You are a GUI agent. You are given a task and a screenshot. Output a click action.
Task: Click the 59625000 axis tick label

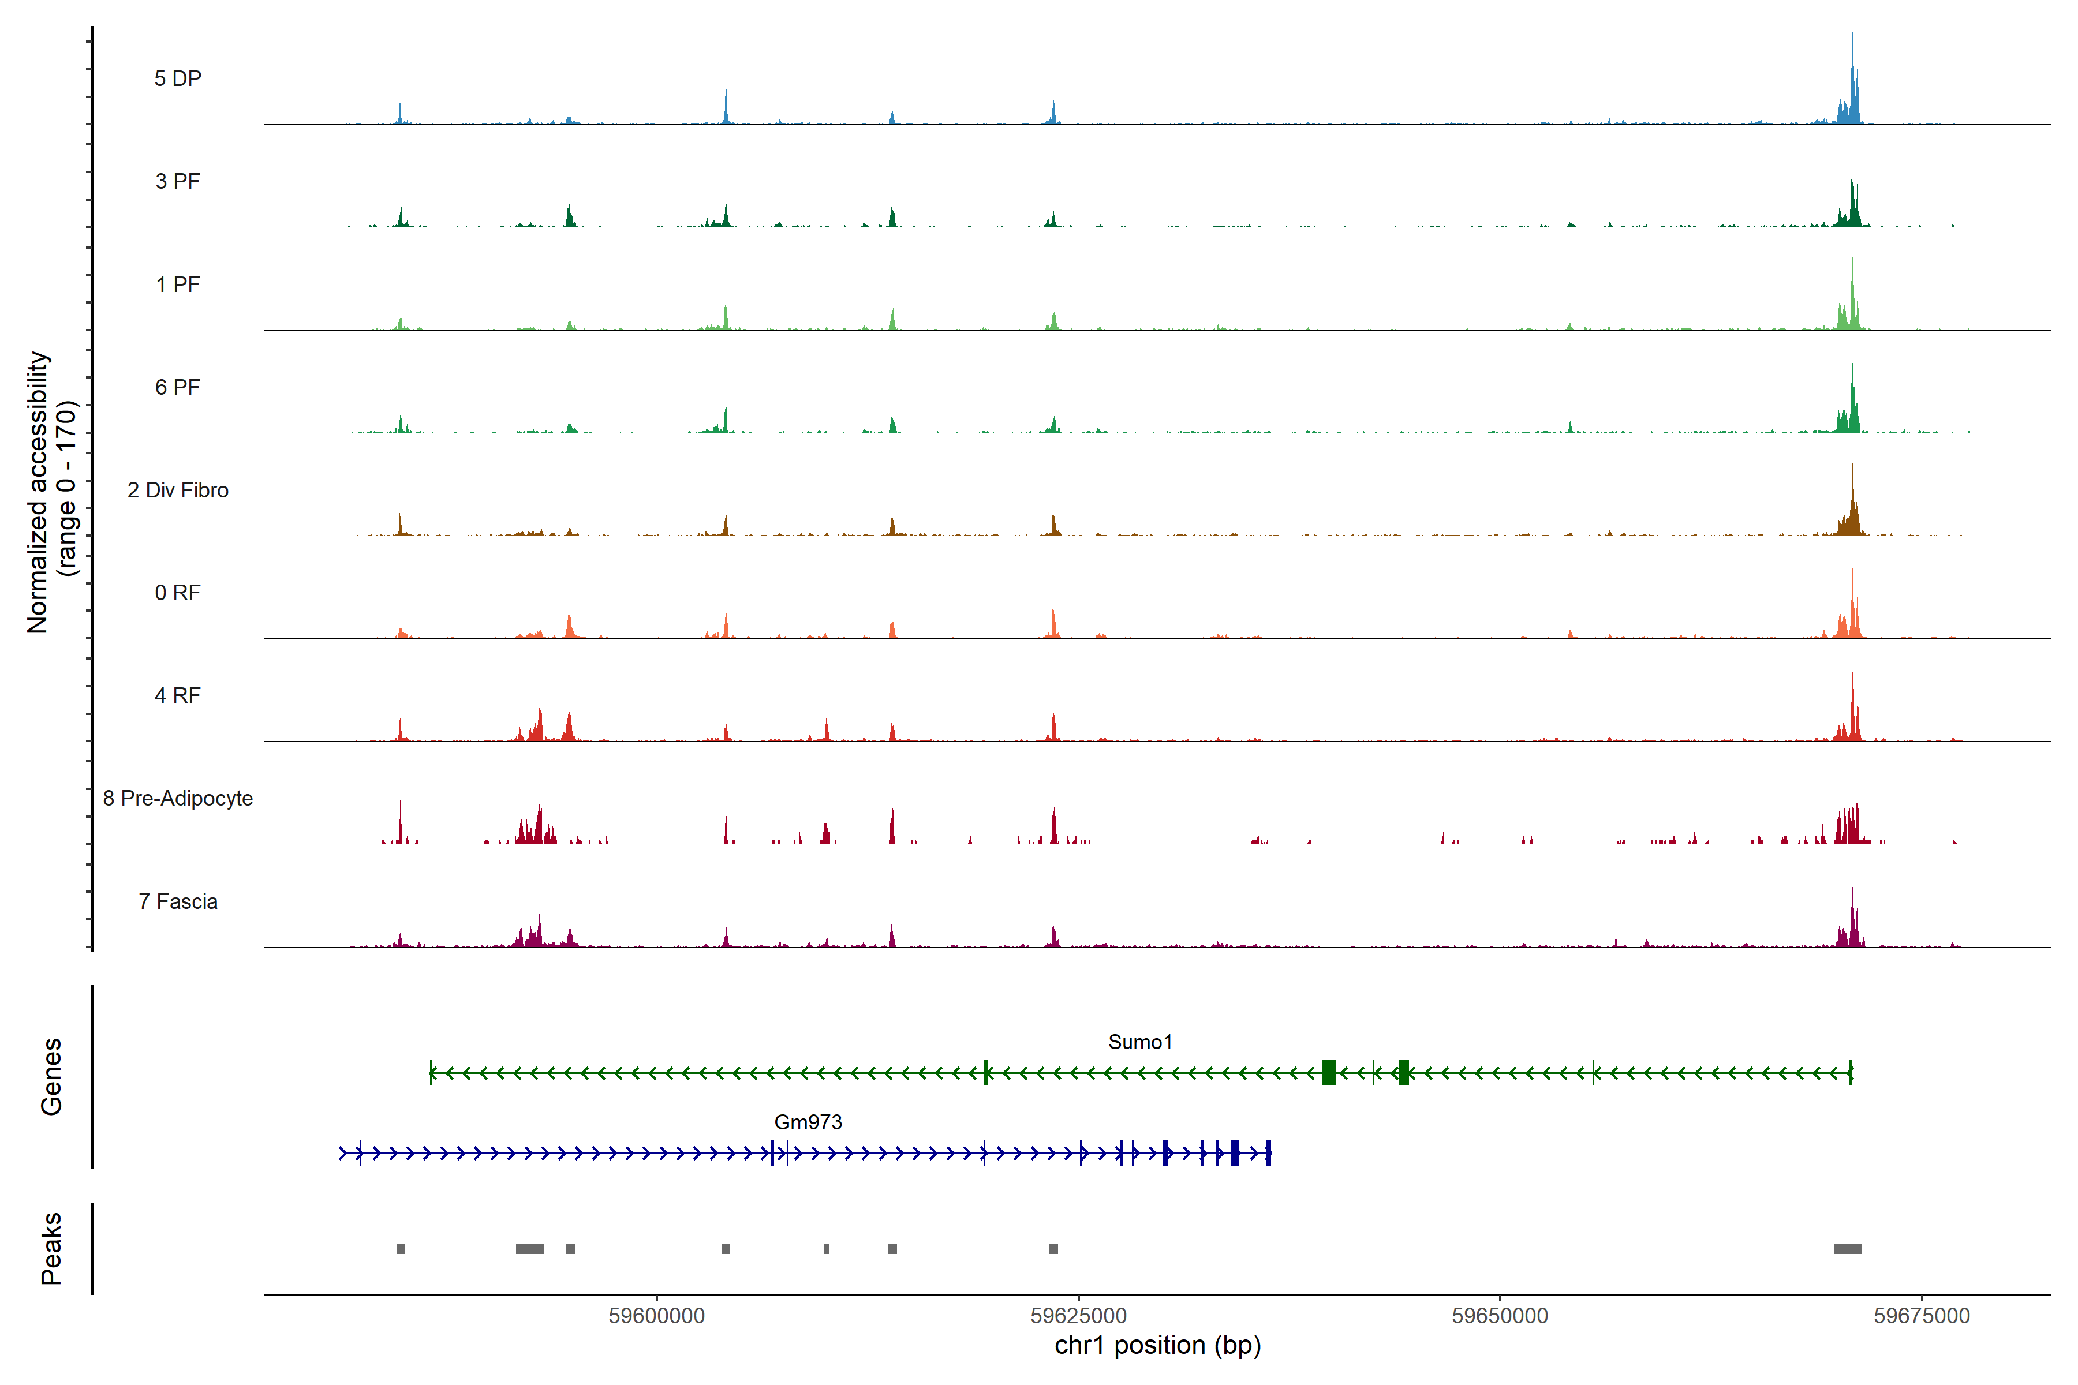coord(1079,1316)
